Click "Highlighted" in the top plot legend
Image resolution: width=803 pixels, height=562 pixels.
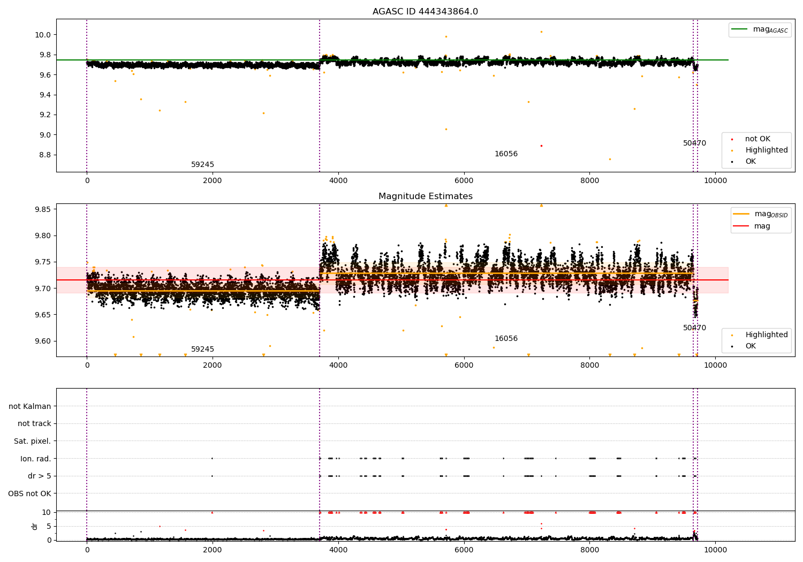[767, 150]
